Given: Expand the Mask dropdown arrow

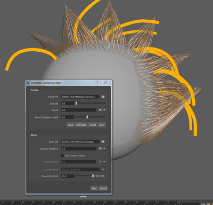Looking at the screenshot, I should click(104, 110).
